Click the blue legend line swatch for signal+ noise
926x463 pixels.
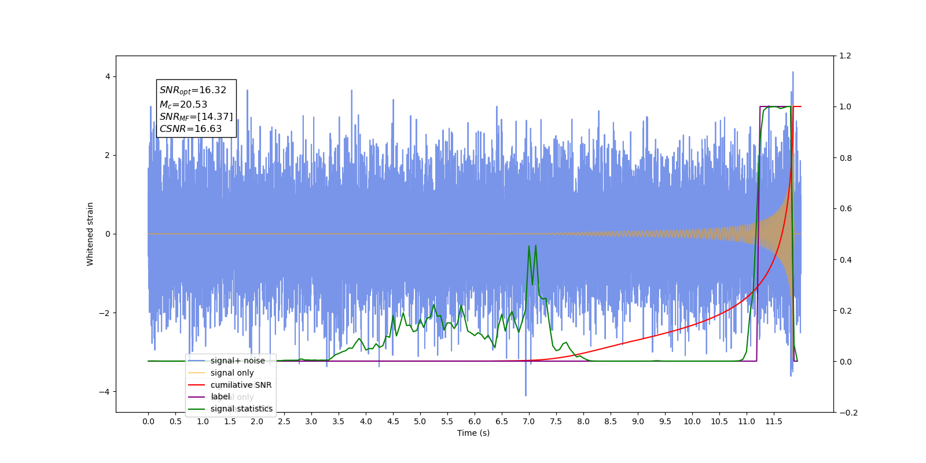(197, 361)
